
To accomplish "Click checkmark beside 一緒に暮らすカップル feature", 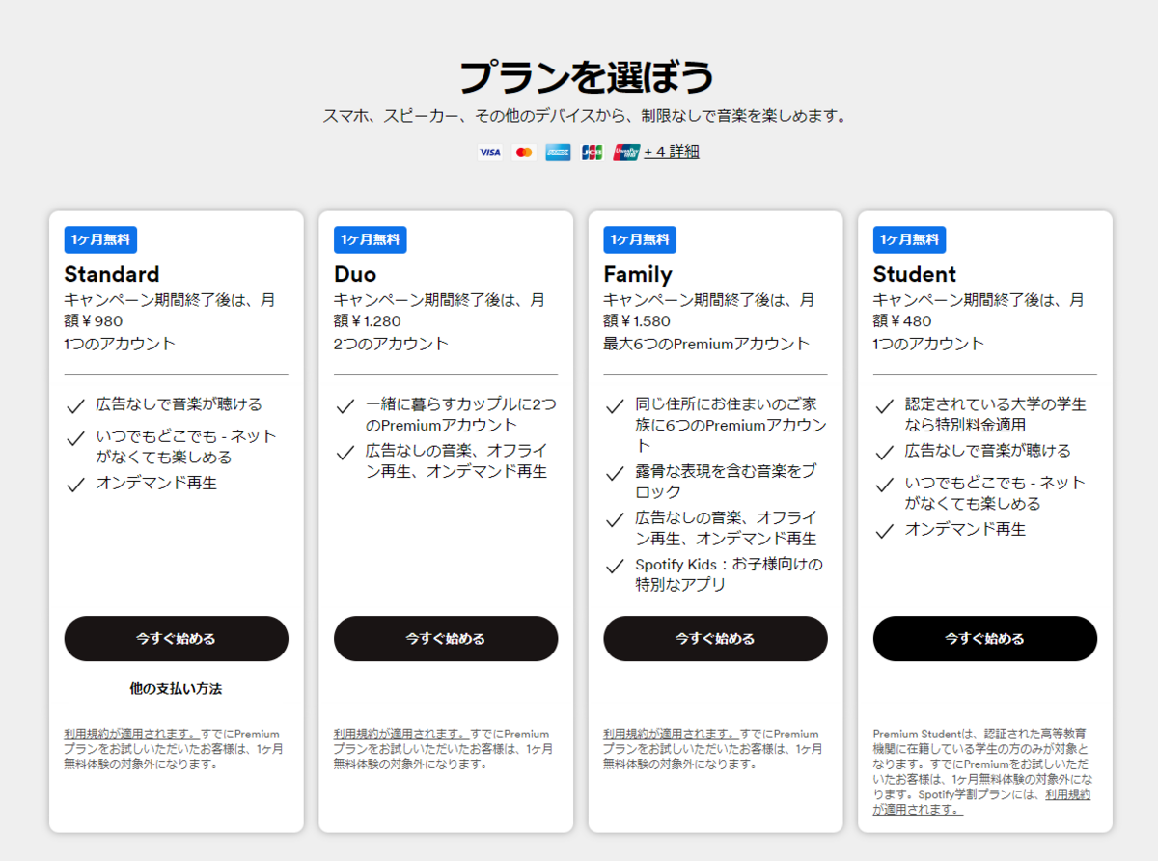I will [345, 406].
